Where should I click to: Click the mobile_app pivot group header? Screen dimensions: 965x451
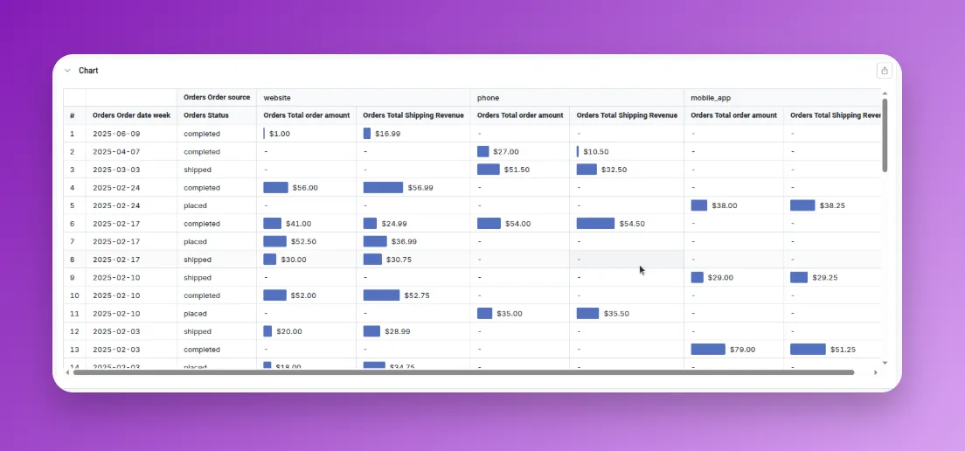point(711,98)
